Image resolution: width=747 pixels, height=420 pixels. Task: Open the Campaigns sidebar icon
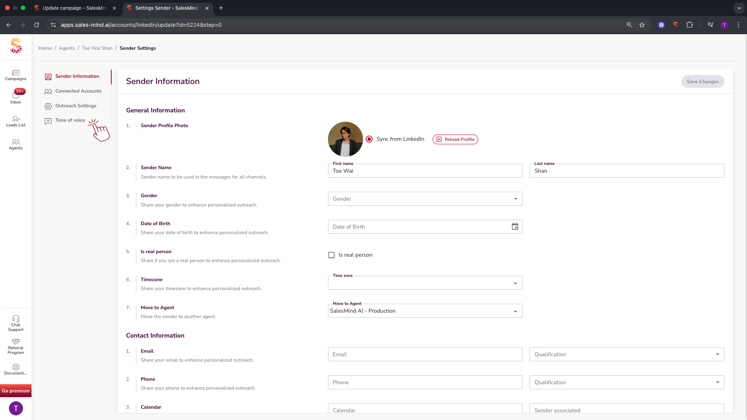(16, 75)
